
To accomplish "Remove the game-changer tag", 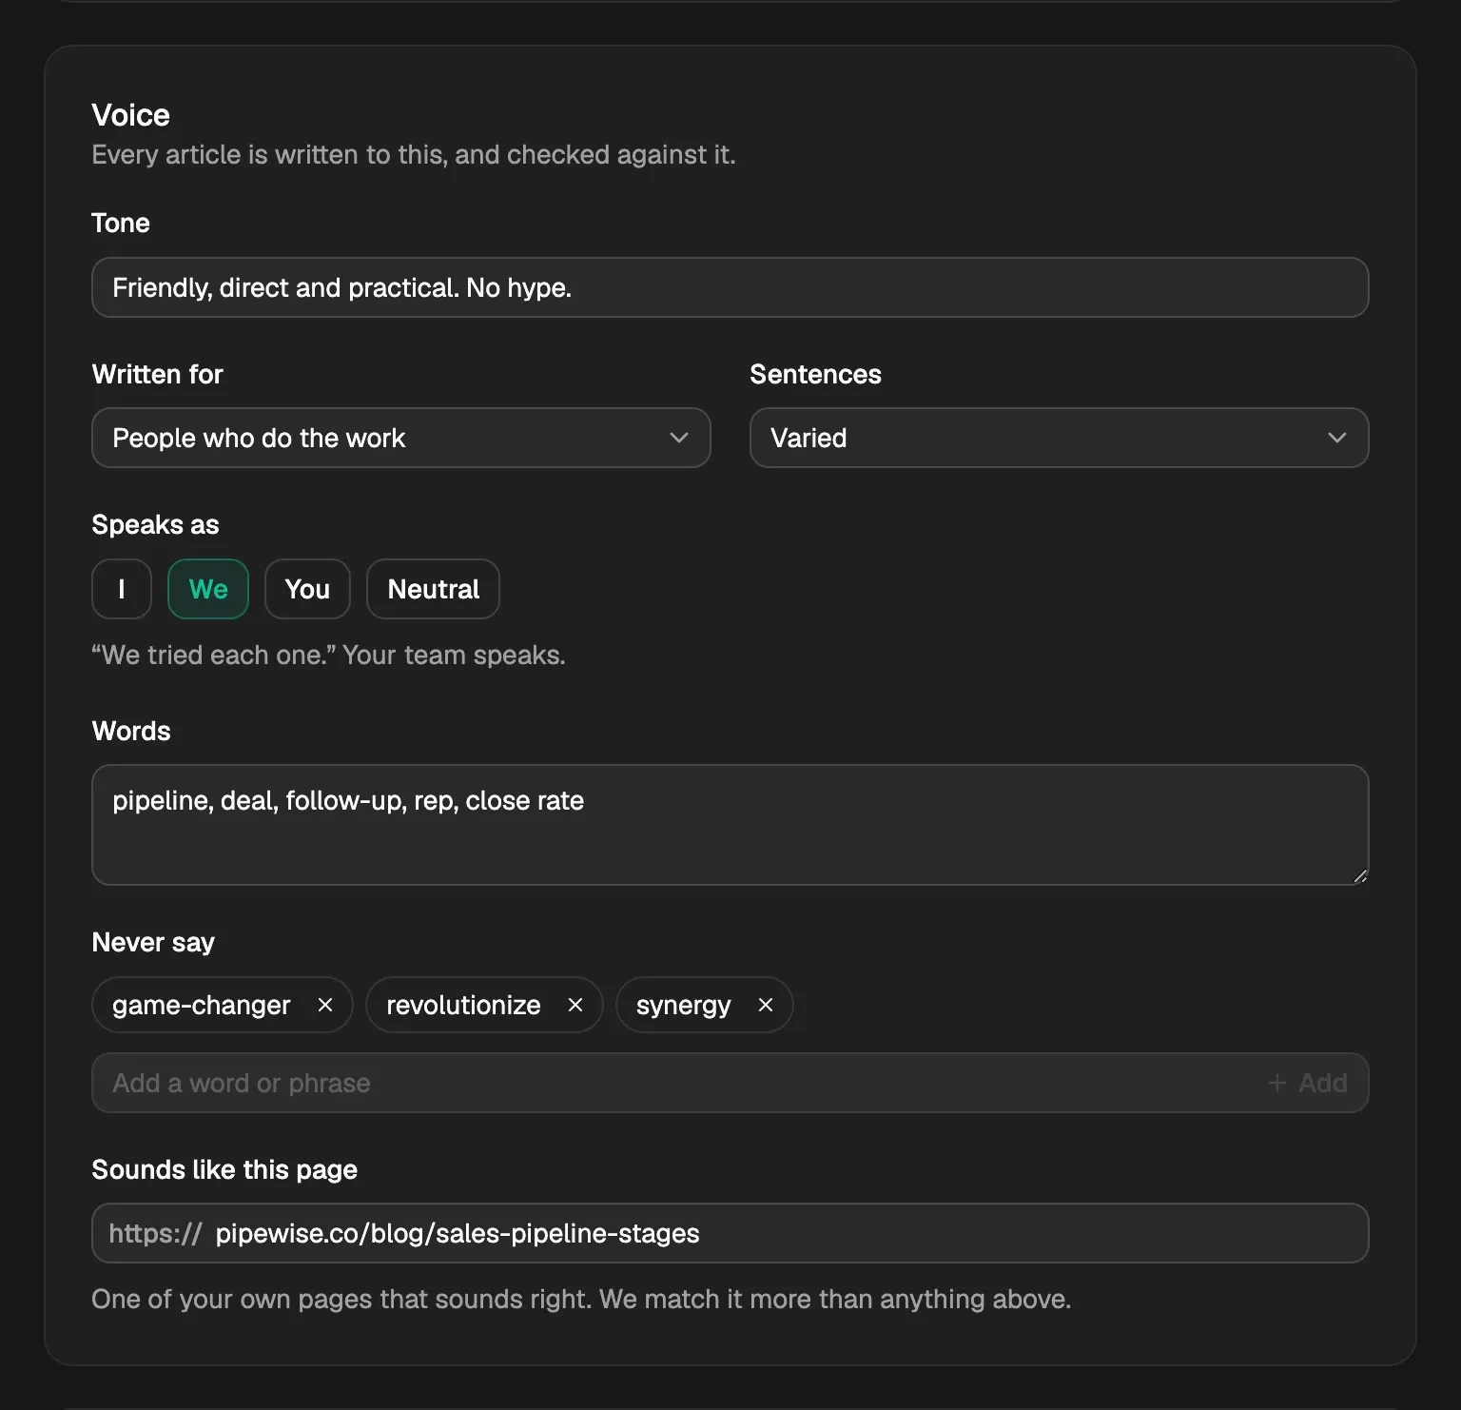I will pyautogui.click(x=325, y=1005).
